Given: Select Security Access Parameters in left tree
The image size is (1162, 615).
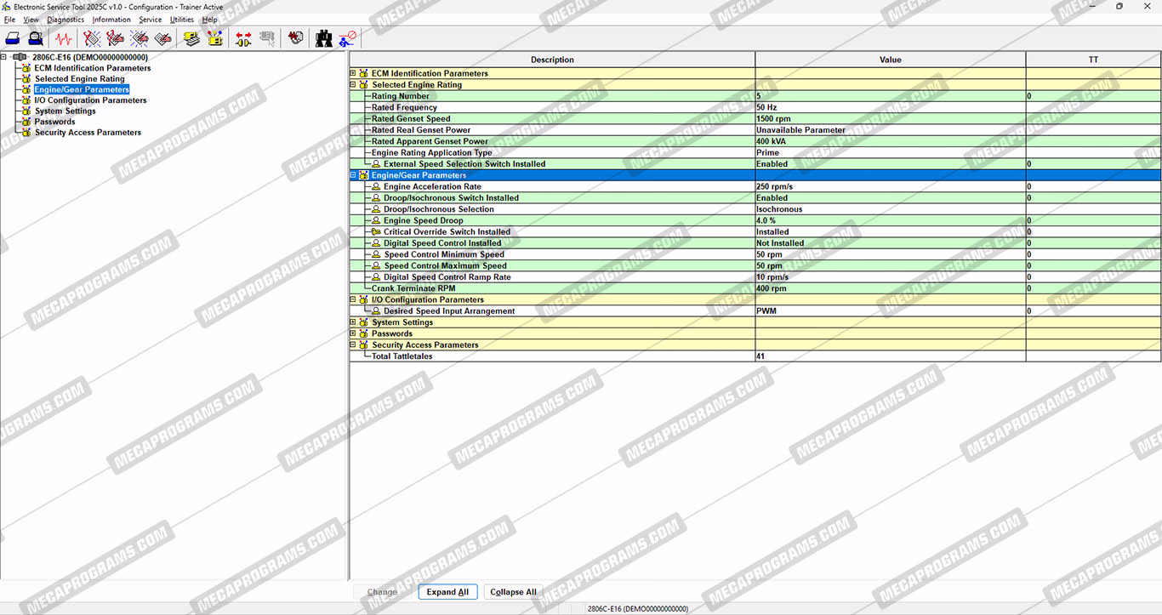Looking at the screenshot, I should pyautogui.click(x=88, y=133).
